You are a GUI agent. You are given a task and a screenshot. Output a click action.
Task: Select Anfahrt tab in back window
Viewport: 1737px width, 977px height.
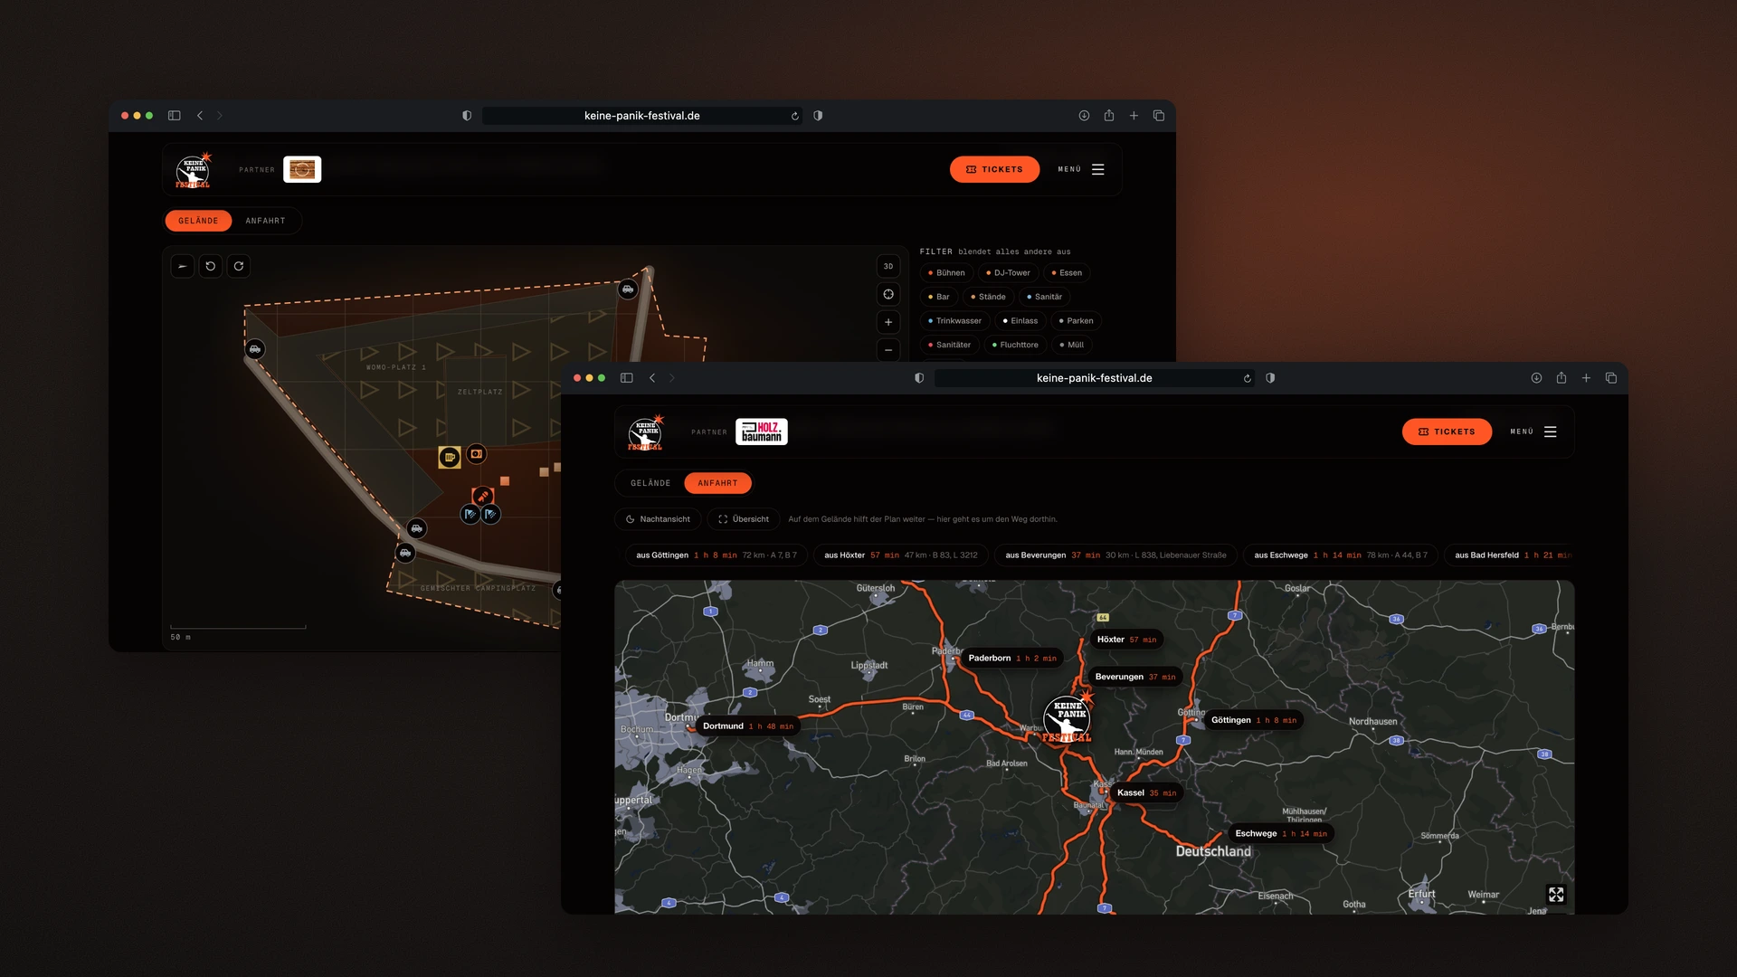click(x=265, y=221)
